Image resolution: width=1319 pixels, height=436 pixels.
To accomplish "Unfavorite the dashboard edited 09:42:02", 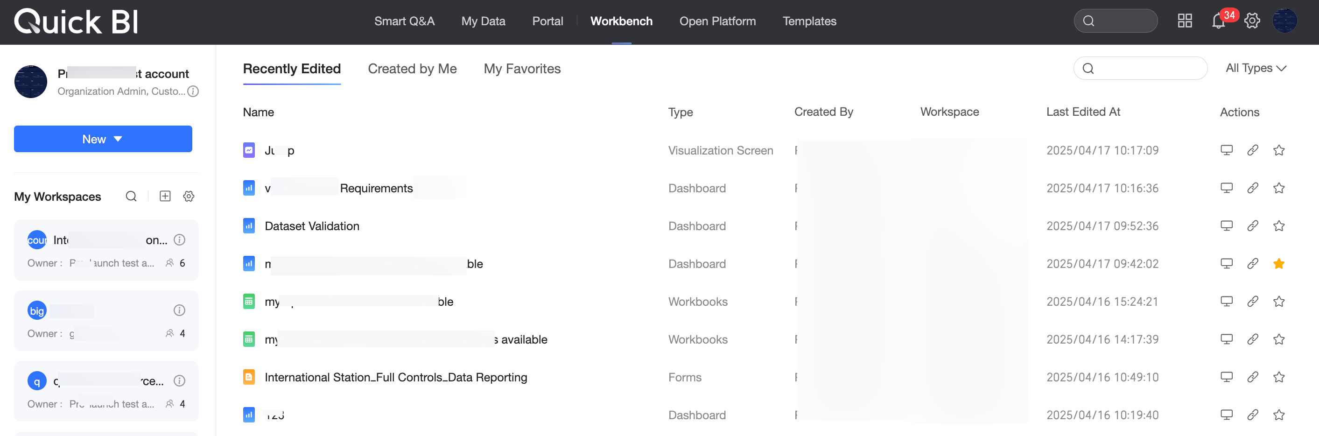I will tap(1278, 264).
